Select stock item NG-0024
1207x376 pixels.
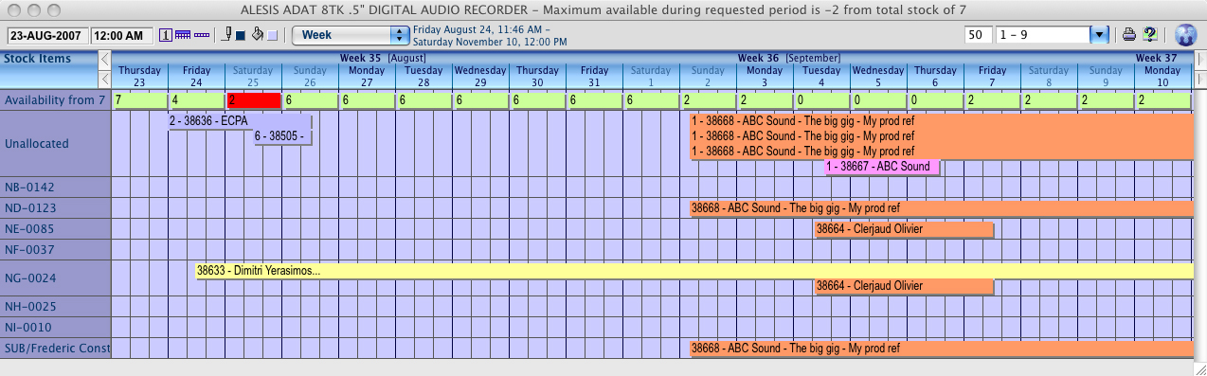pos(56,278)
